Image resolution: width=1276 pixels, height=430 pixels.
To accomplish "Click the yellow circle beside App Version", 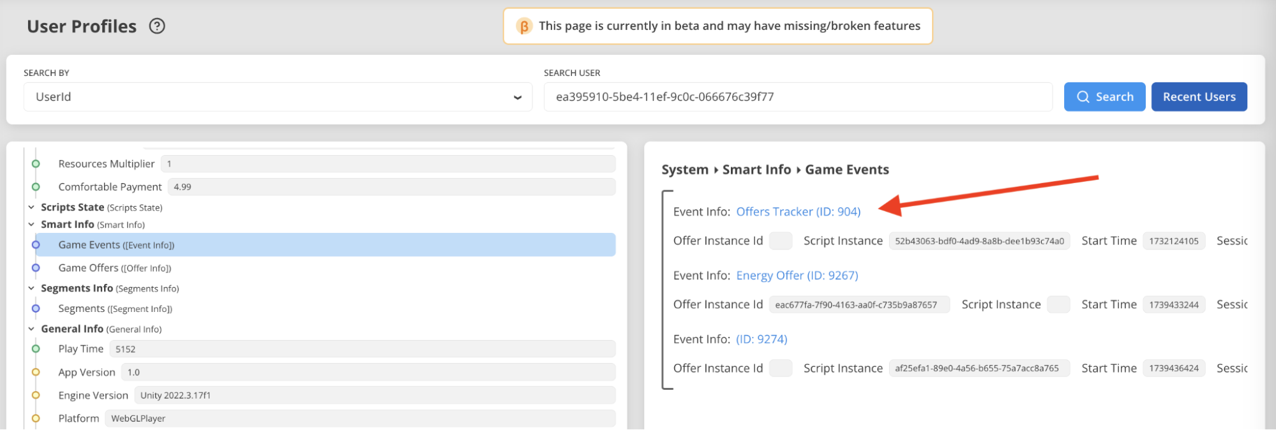I will click(36, 373).
